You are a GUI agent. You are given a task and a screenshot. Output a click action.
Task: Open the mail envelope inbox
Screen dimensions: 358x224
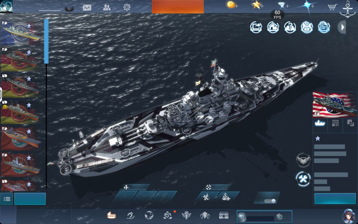click(x=87, y=8)
